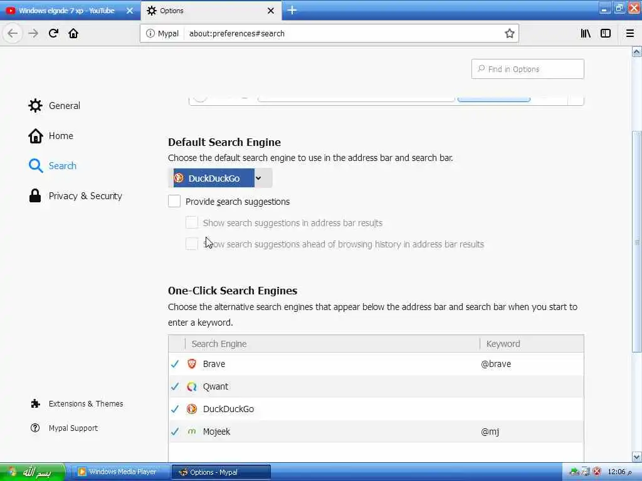Click the address bar URL
Viewport: 642px width, 481px height.
coord(236,34)
